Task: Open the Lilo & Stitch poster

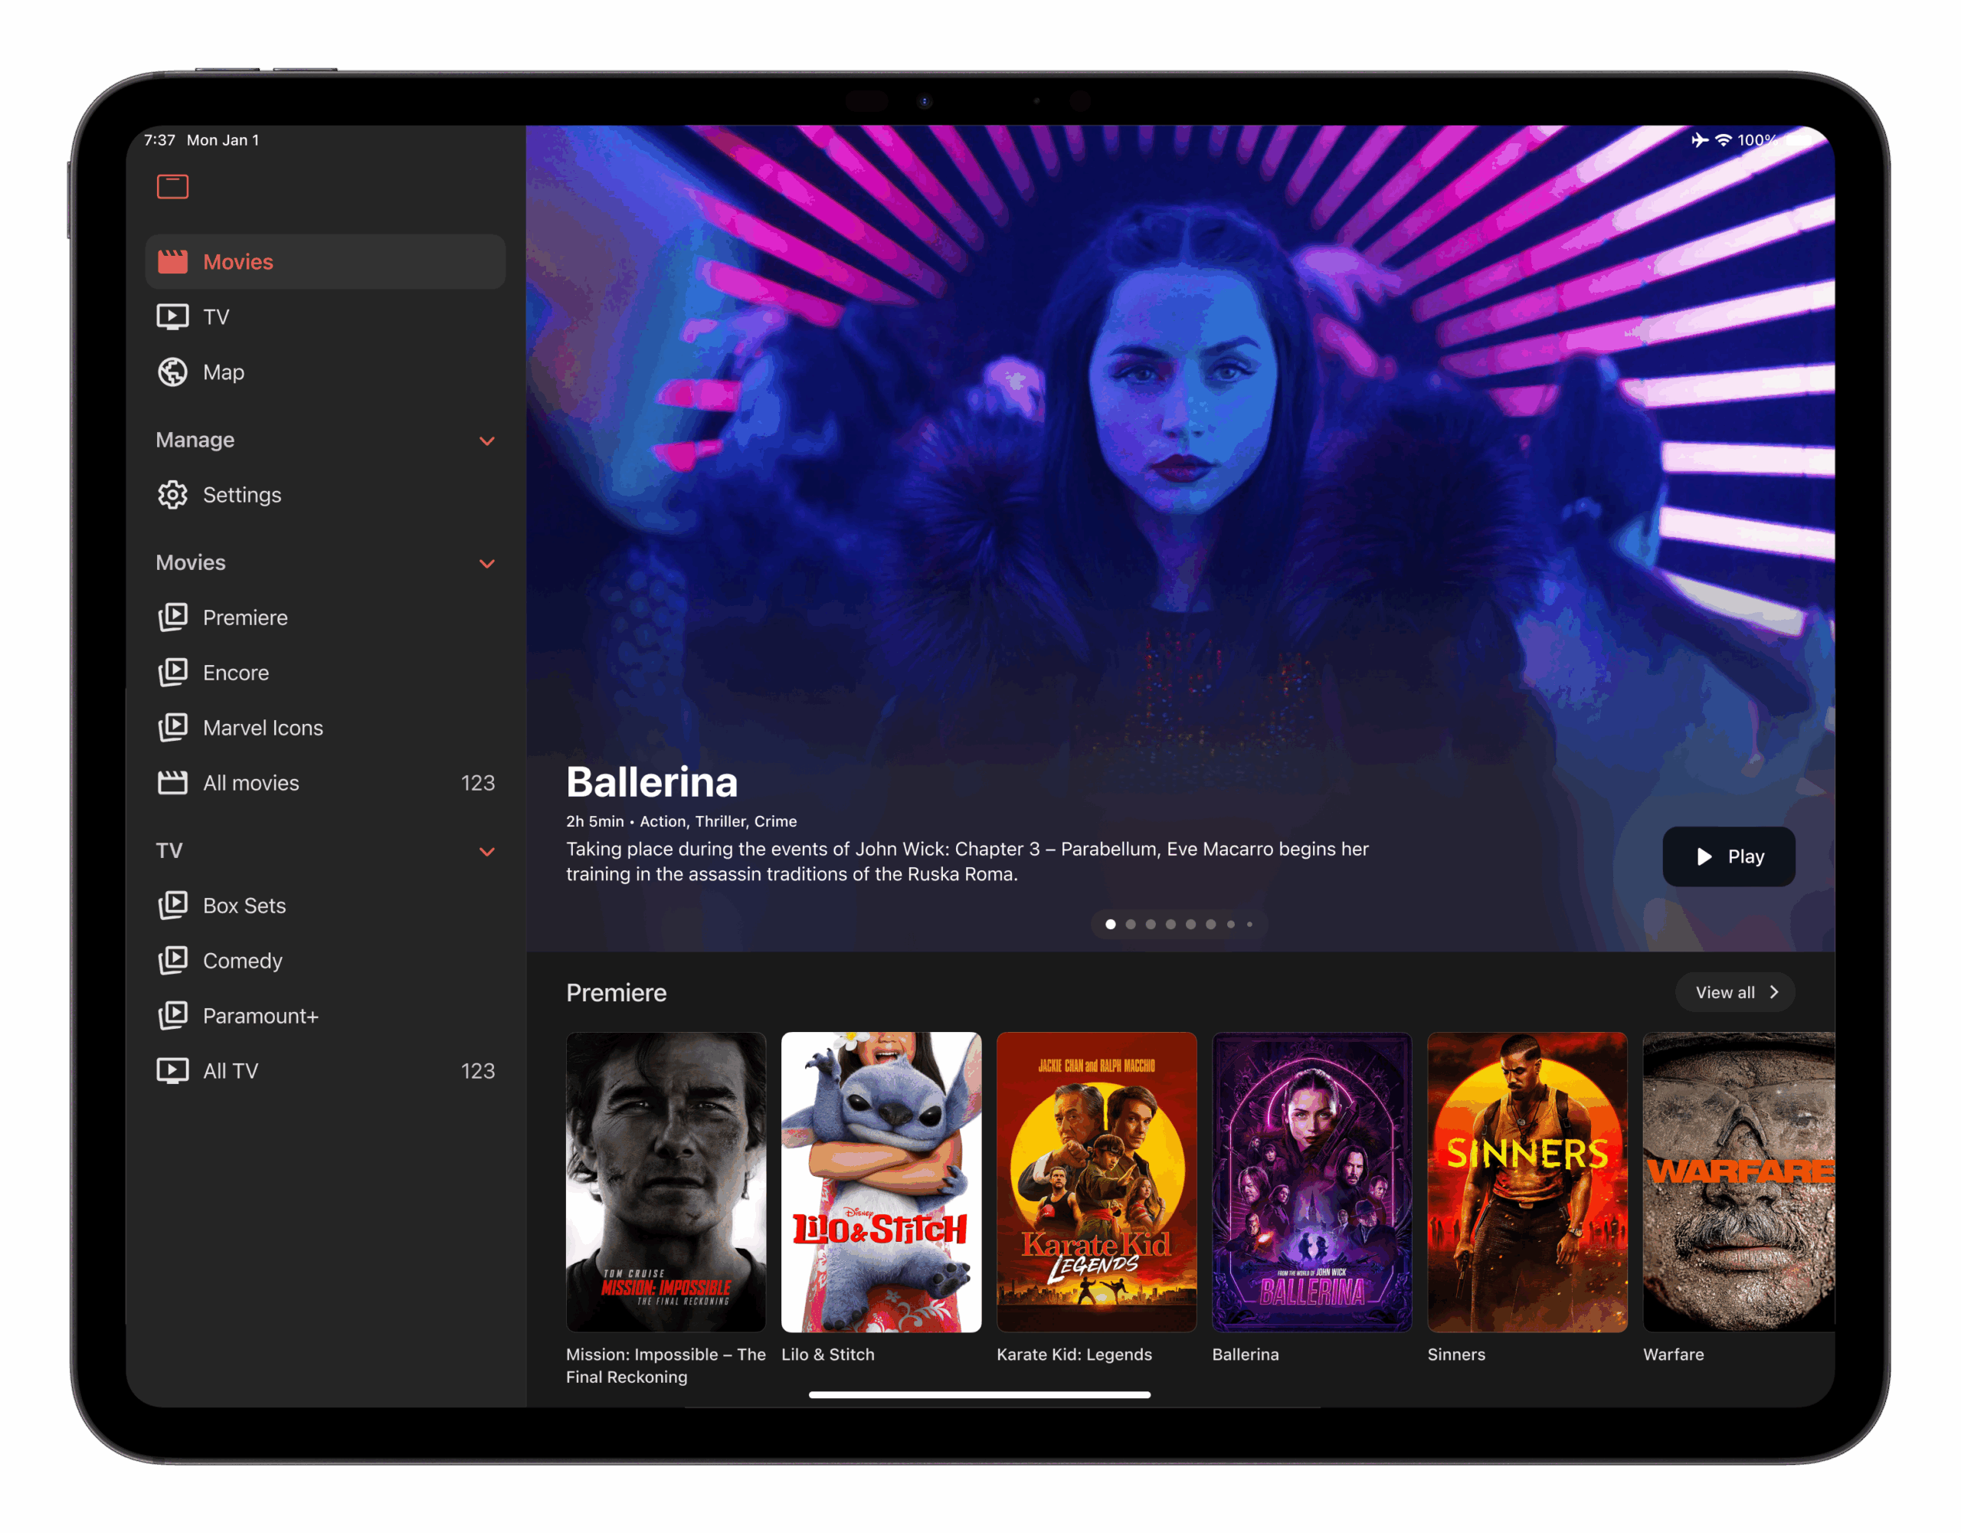Action: point(880,1181)
